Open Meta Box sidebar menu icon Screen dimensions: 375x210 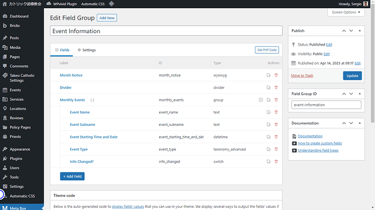tap(5, 208)
